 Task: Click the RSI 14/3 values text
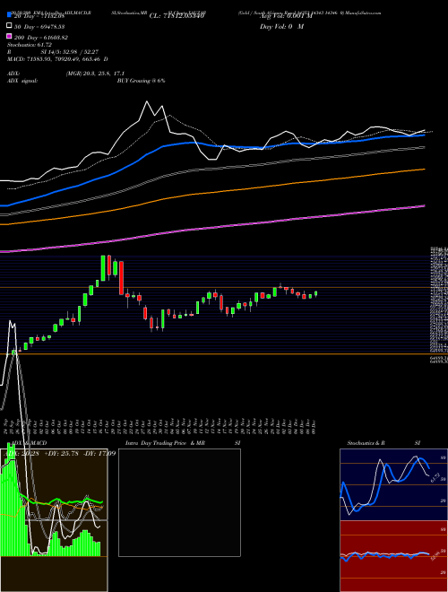click(53, 52)
